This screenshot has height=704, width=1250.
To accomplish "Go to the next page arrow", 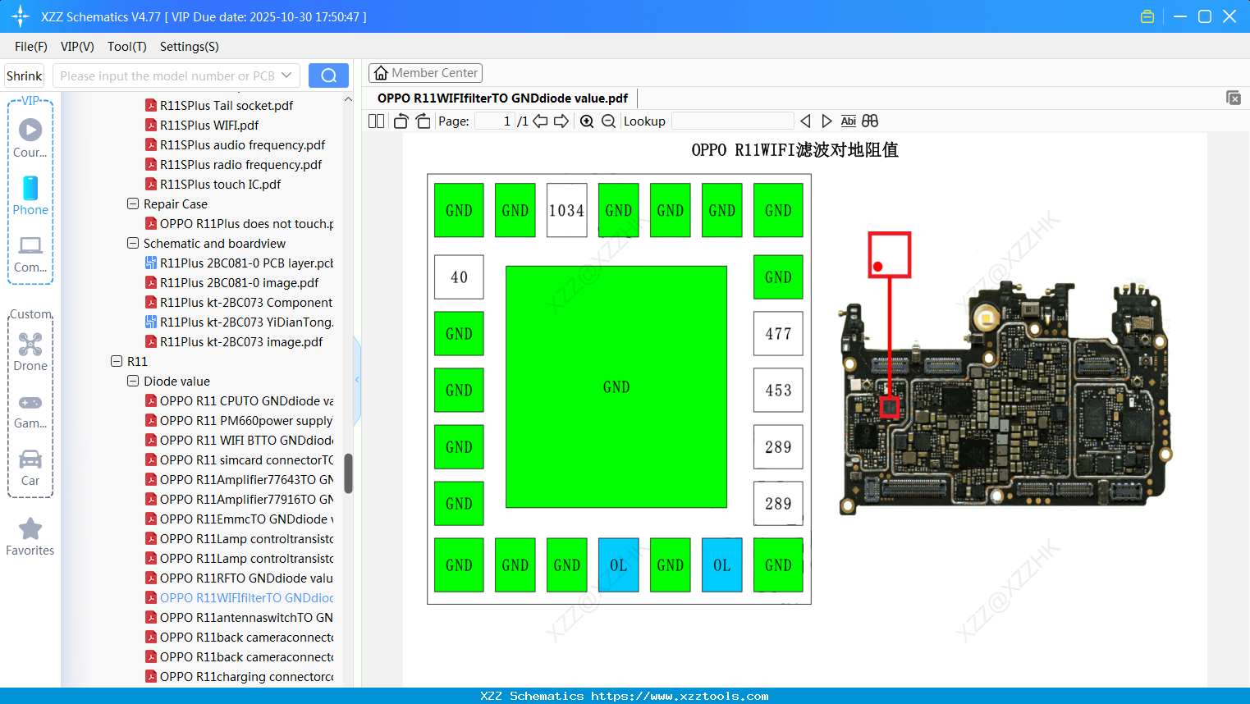I will coord(561,121).
